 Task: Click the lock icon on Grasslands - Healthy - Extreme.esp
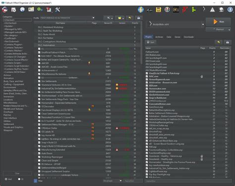(x=202, y=156)
